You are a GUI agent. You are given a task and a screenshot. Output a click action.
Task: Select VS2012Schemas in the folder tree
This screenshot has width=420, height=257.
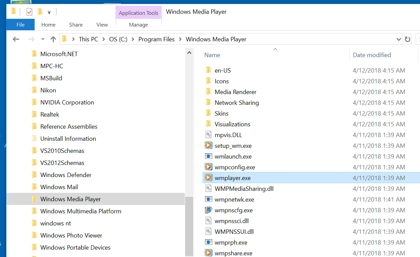[x=62, y=163]
